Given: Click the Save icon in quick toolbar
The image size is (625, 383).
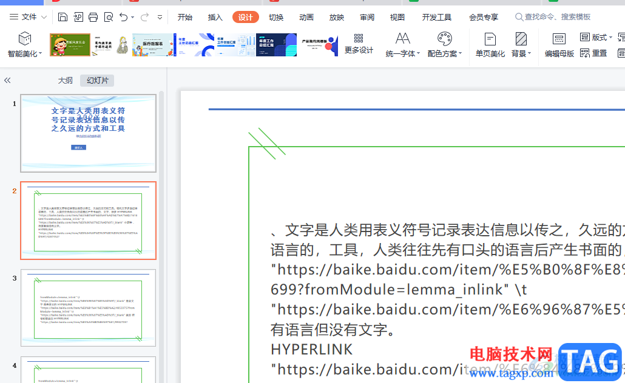Looking at the screenshot, I should [62, 17].
